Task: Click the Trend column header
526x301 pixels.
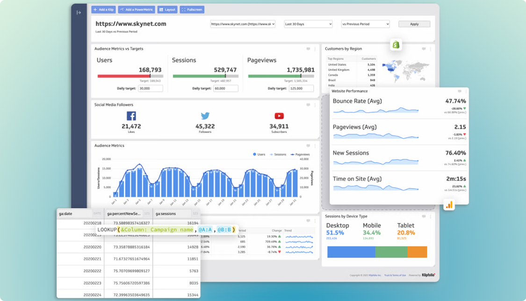Action: [288, 231]
